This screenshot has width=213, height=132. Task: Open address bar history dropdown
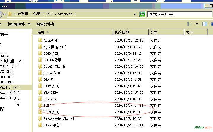pos(135,14)
